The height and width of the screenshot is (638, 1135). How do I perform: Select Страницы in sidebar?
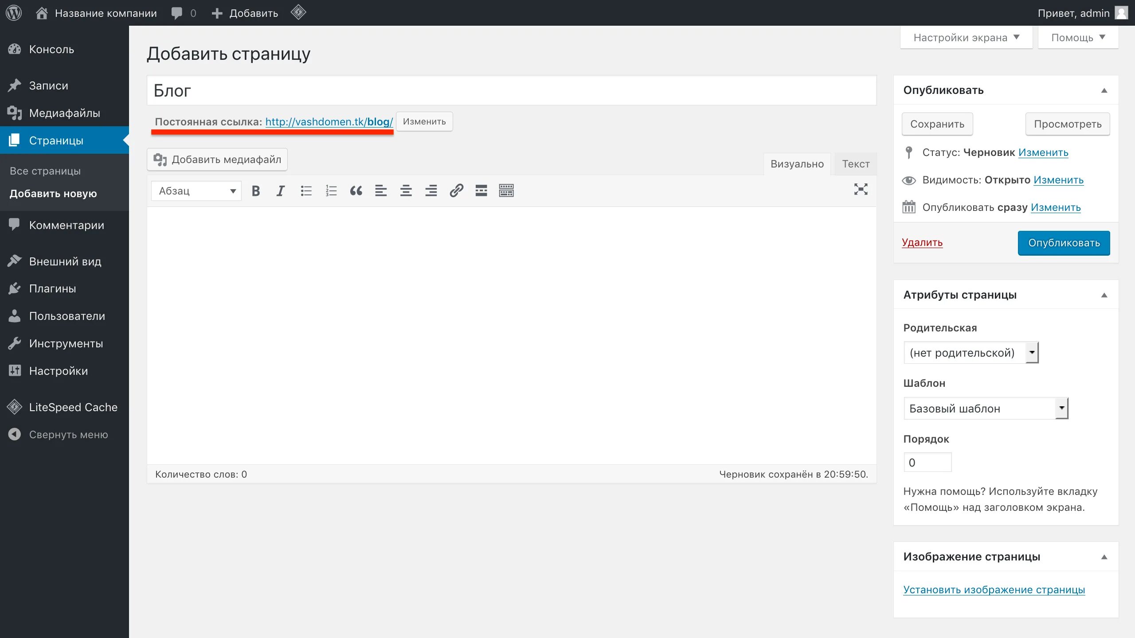64,140
